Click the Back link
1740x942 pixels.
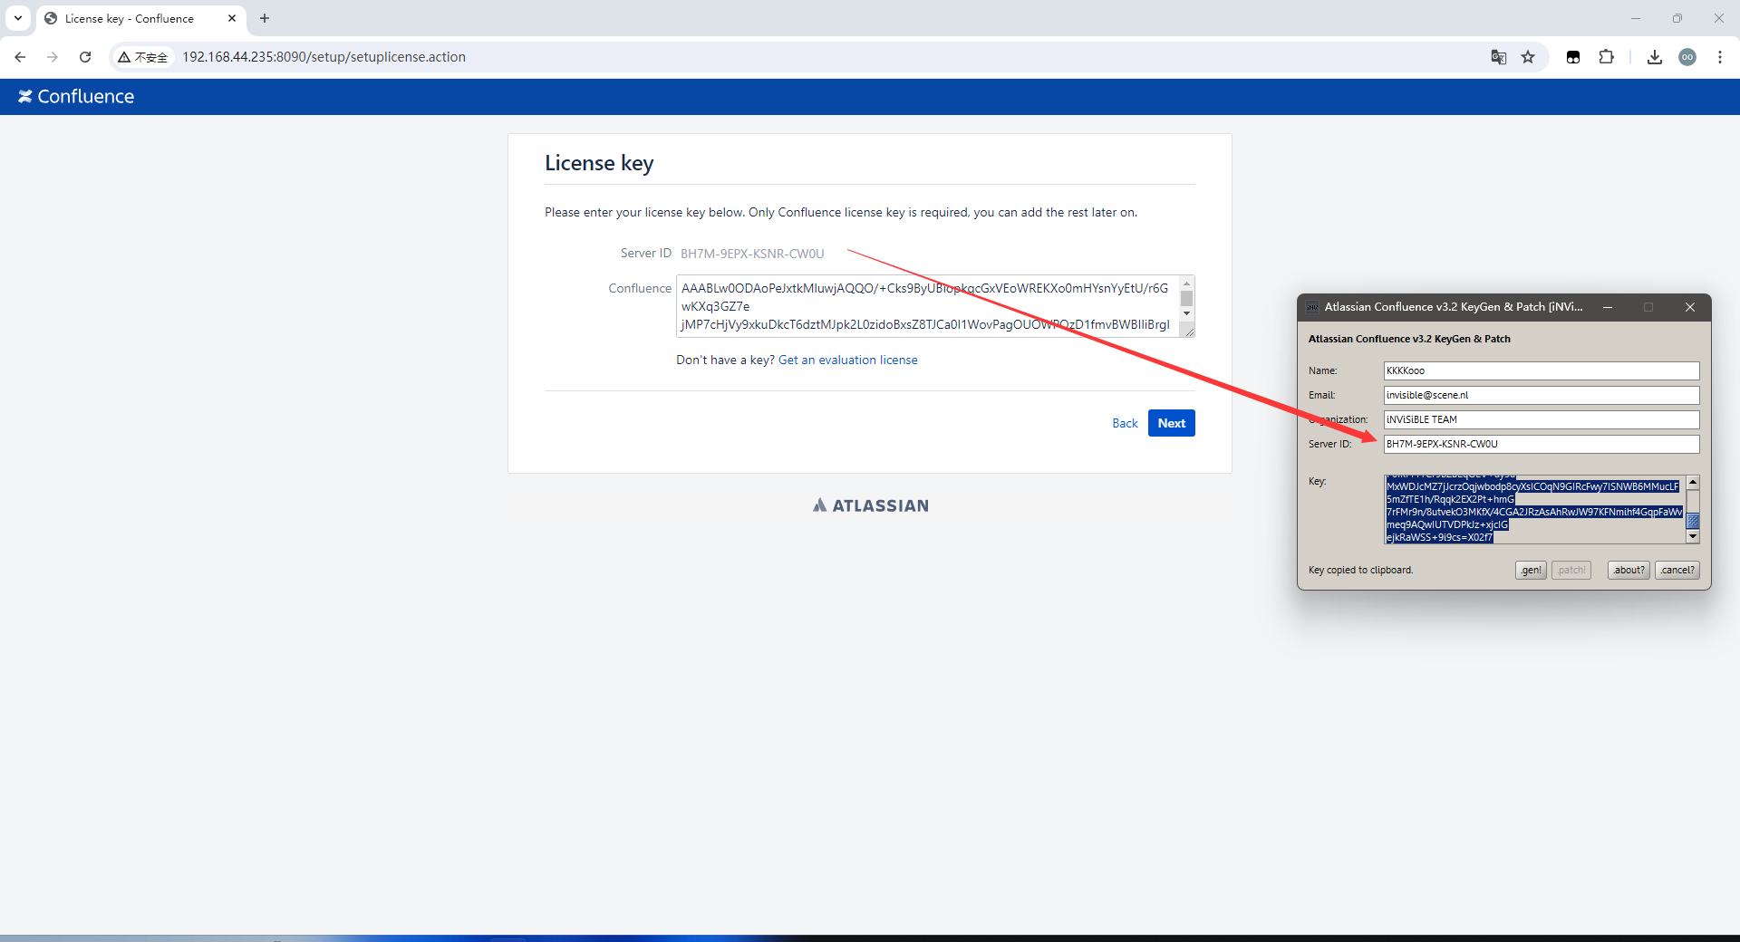coord(1125,423)
